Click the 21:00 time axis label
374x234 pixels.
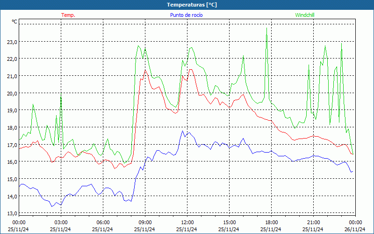coord(313,223)
